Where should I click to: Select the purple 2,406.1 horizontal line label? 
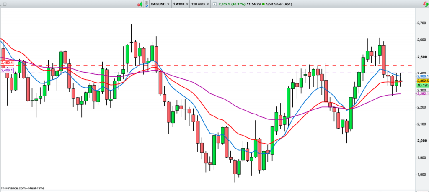7,70
